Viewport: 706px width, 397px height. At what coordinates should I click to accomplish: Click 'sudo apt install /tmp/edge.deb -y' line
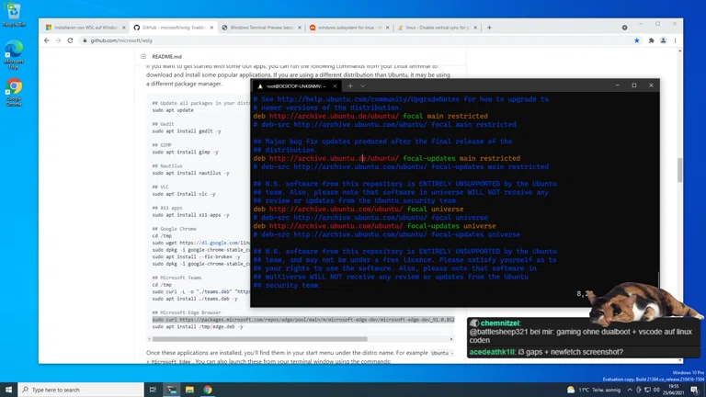[x=198, y=327]
